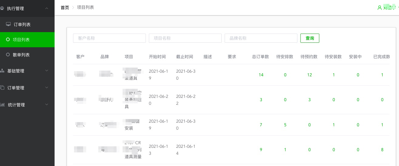Screen dimensions: 399x166
Task: Go to 首页 via breadcrumb
Action: [65, 8]
